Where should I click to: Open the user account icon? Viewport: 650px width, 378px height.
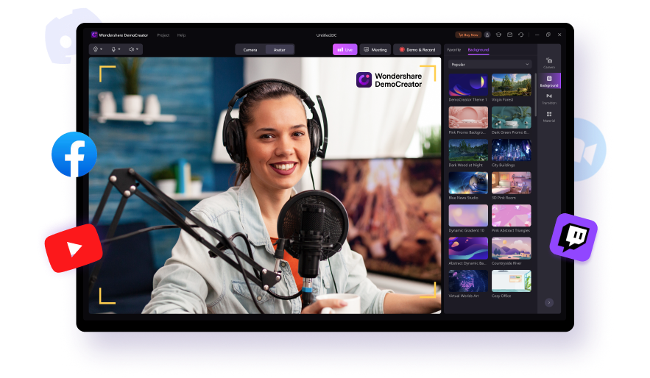pos(487,35)
